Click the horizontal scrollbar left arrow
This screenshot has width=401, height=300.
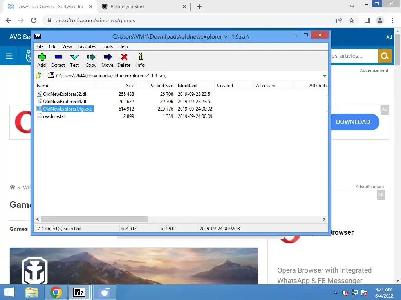[x=38, y=220]
